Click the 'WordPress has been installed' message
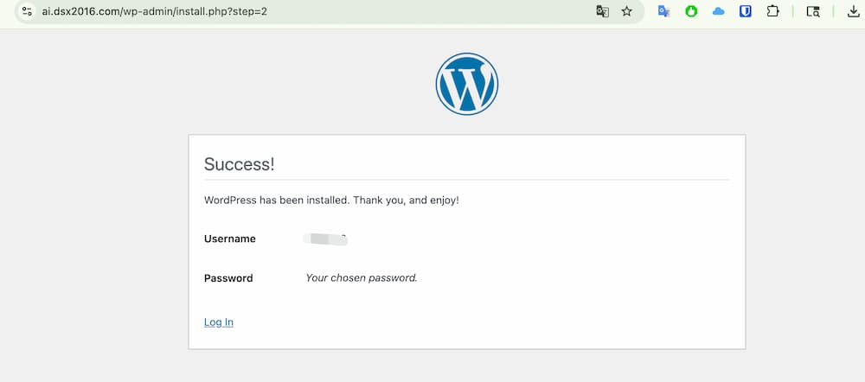The image size is (865, 382). [x=331, y=201]
